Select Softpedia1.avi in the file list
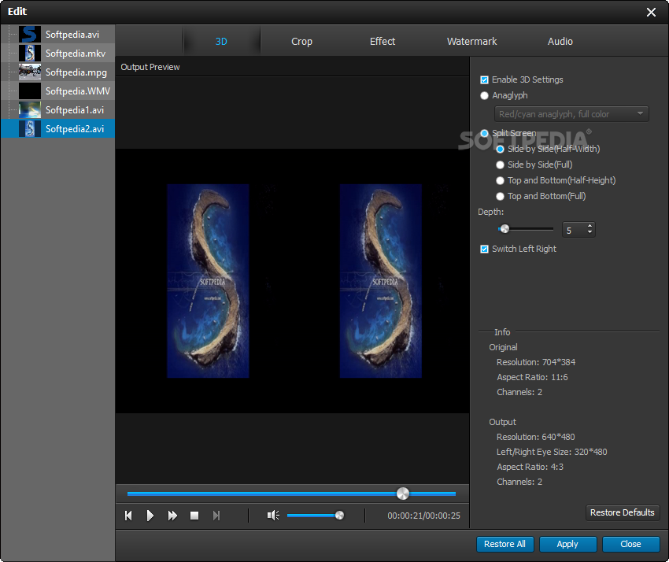669x562 pixels. (74, 110)
